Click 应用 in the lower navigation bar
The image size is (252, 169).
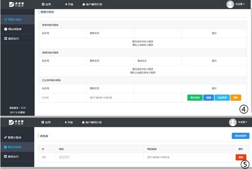45,122
